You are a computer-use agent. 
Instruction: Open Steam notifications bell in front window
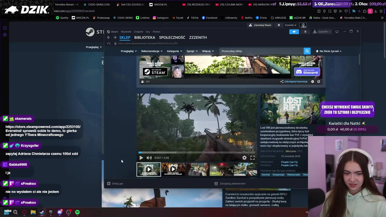tap(305, 32)
